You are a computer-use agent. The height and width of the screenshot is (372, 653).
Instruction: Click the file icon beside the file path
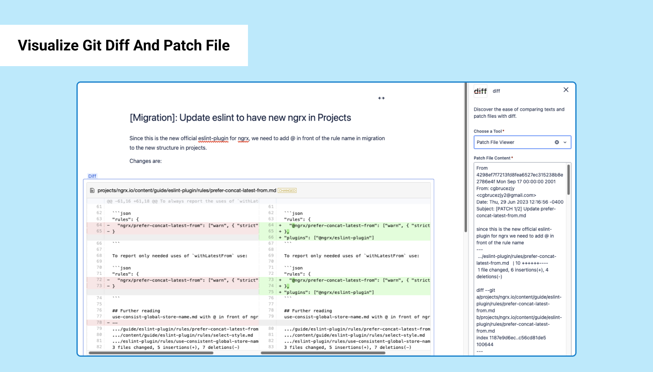tap(92, 191)
